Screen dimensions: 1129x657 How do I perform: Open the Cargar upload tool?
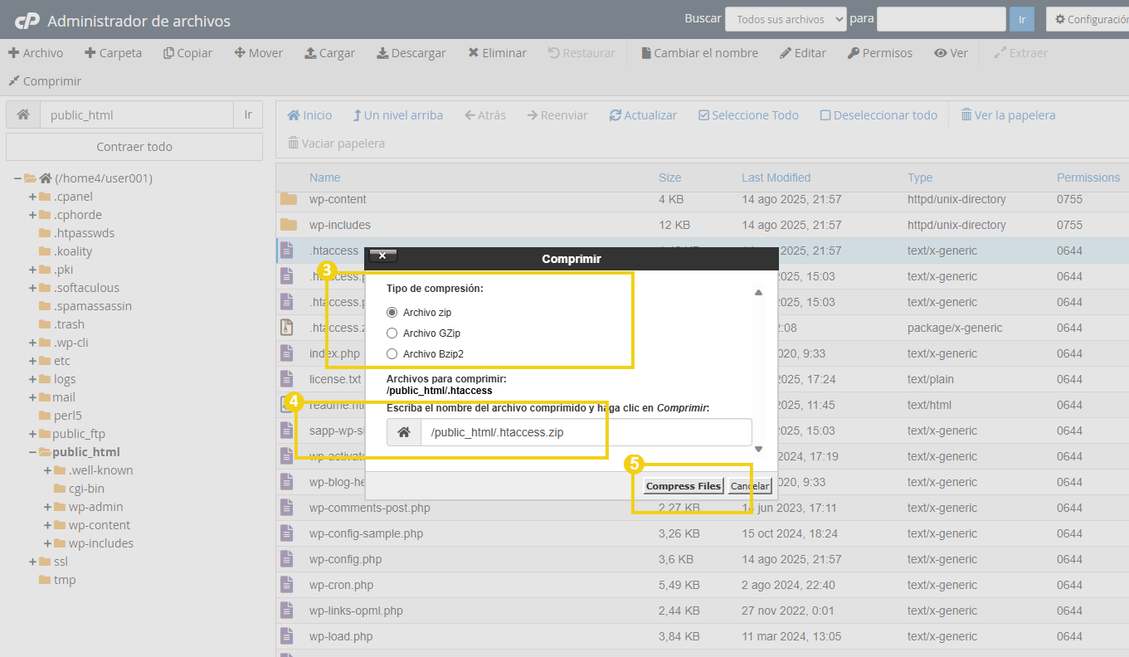coord(329,52)
